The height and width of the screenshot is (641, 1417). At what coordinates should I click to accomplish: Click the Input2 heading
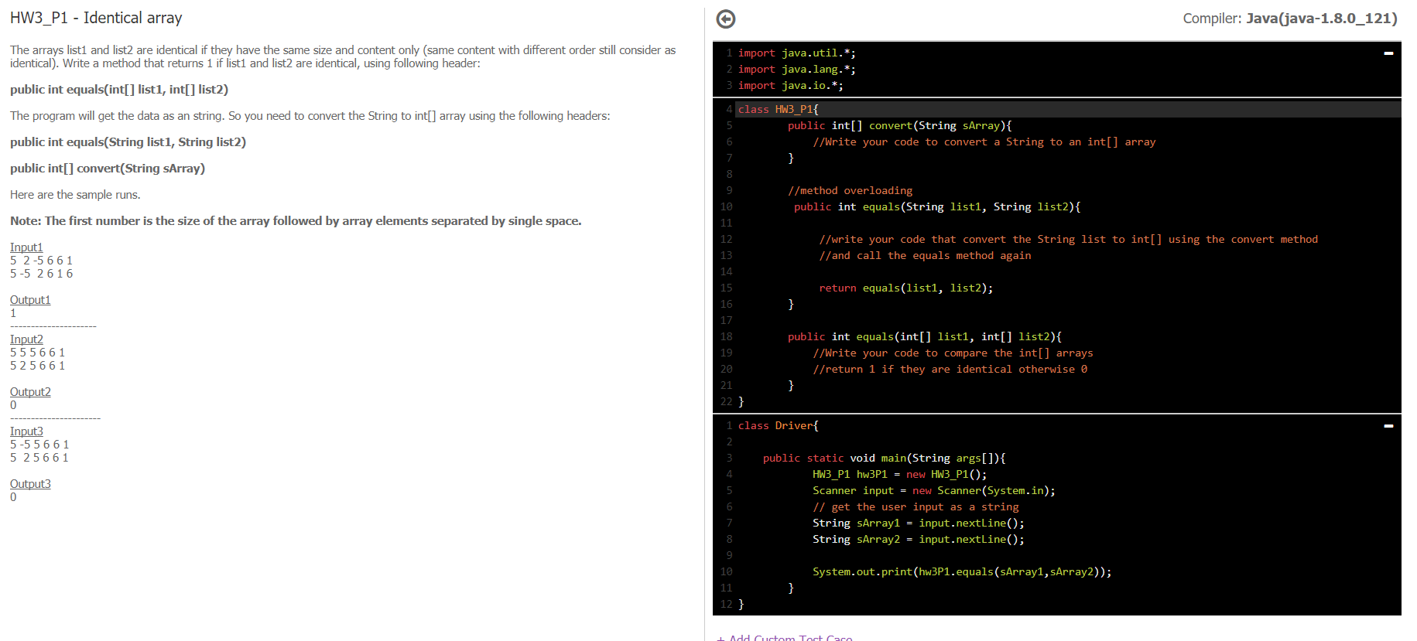(x=26, y=339)
